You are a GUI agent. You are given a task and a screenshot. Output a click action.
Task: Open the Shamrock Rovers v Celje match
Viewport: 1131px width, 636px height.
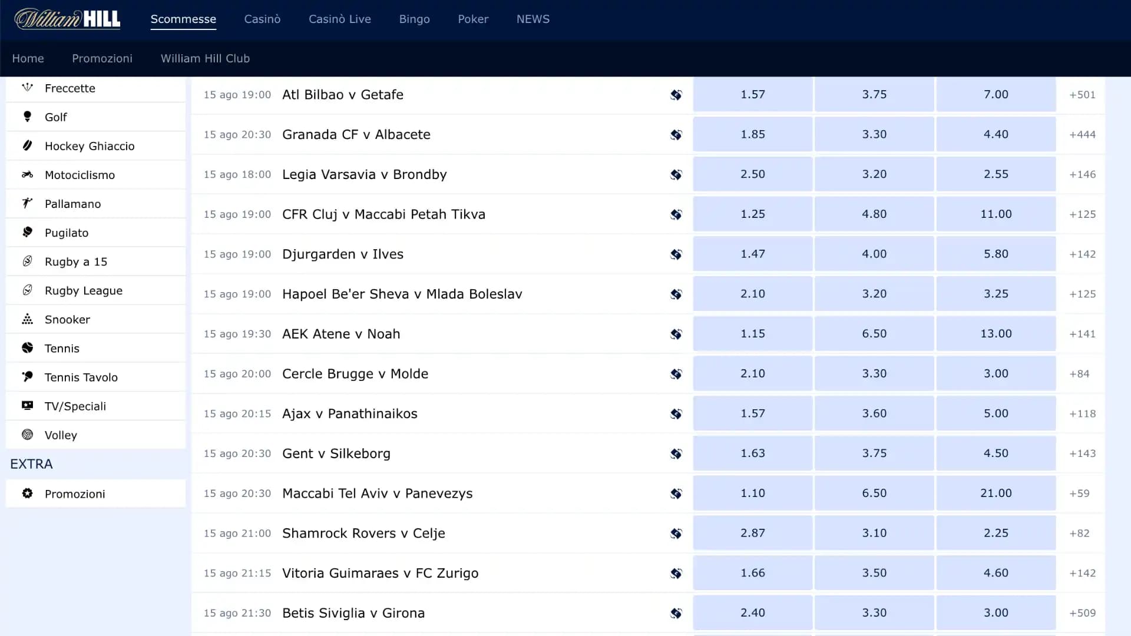[363, 534]
